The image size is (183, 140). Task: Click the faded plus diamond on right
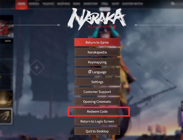point(166,67)
